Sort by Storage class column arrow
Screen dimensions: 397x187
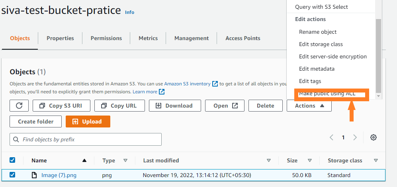coord(376,160)
